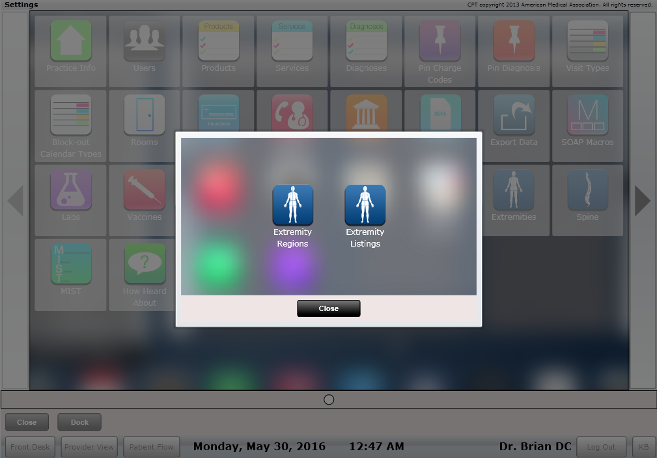This screenshot has height=458, width=657.
Task: Click the circle handle on bottom bar
Action: pos(329,399)
